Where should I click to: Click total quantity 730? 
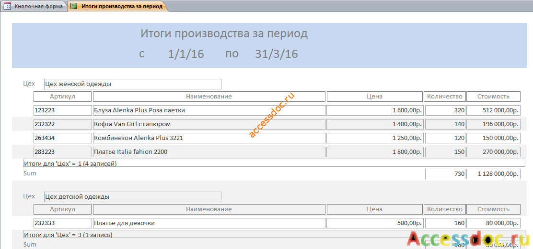(445, 174)
